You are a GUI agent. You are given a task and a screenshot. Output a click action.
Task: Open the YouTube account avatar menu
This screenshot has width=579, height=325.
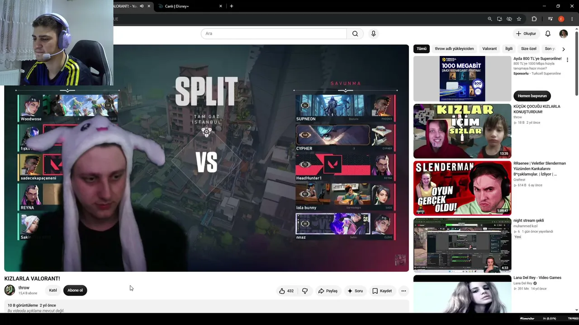[564, 33]
